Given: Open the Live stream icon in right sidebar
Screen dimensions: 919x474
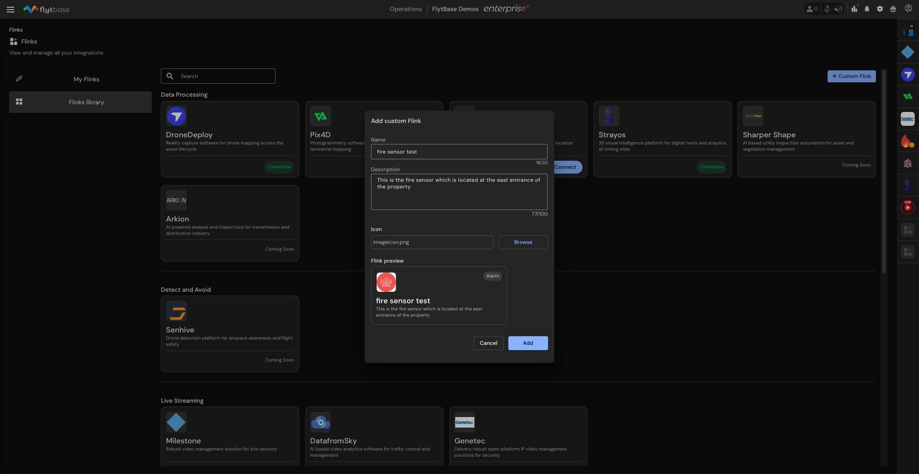Looking at the screenshot, I should click(x=908, y=207).
